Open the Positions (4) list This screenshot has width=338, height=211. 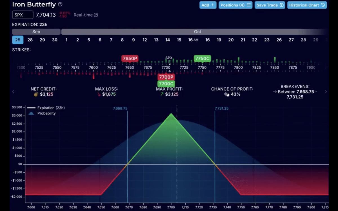(x=235, y=5)
